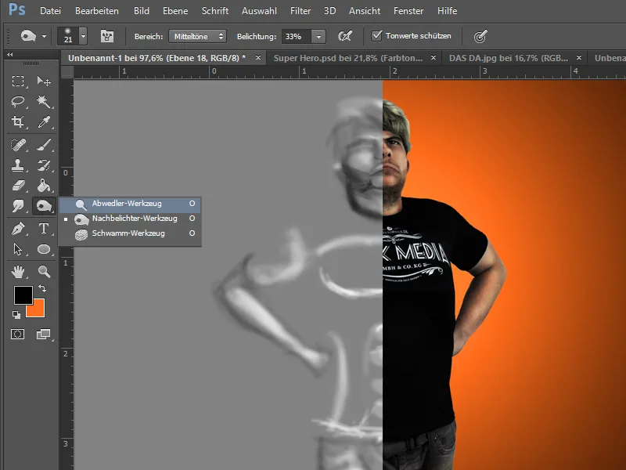Open the Schrift menu
The height and width of the screenshot is (470, 626).
coord(214,11)
